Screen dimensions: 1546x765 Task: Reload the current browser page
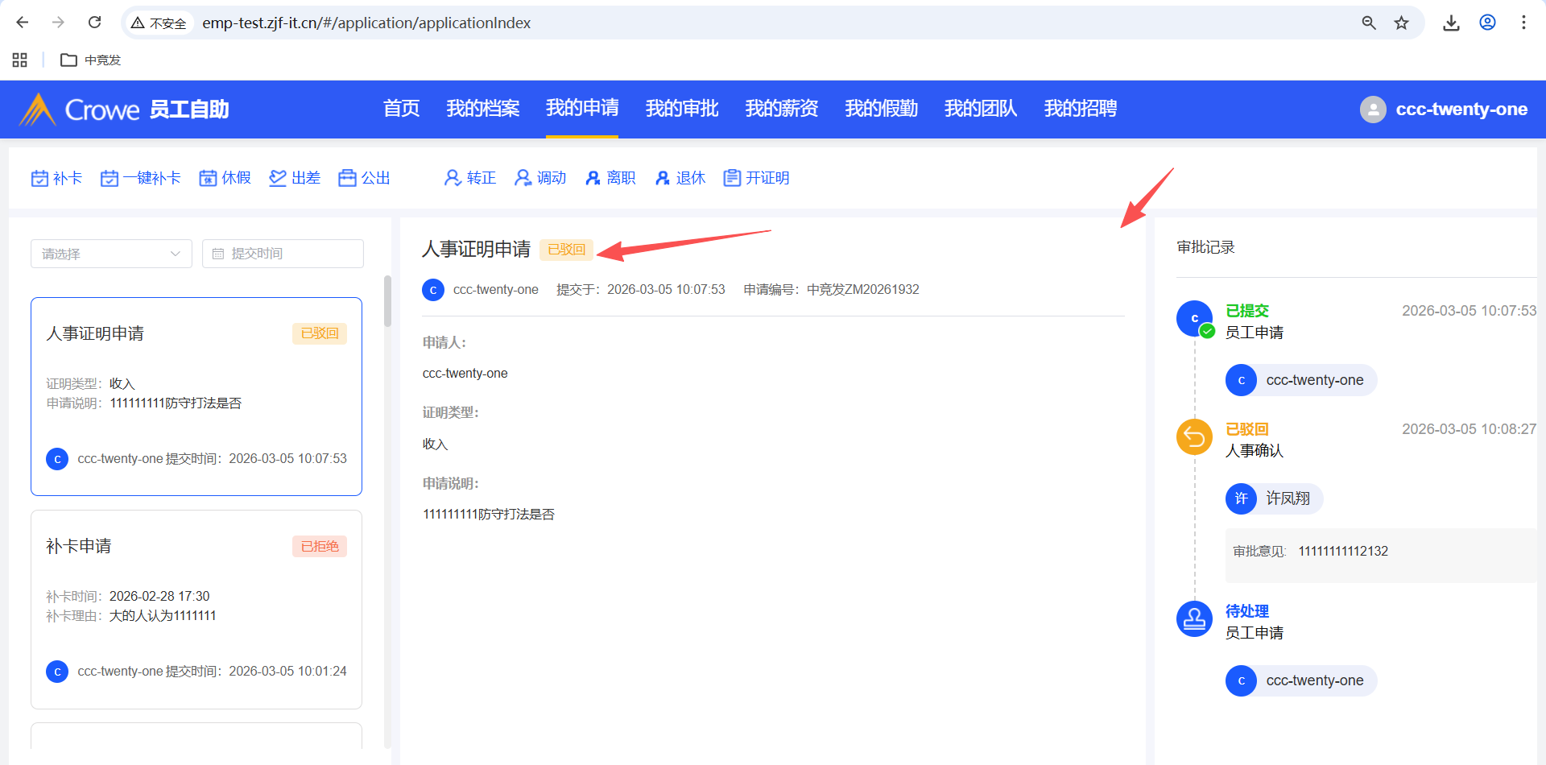[95, 23]
